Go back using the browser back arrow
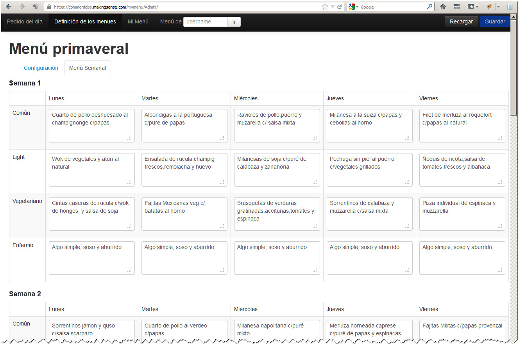The height and width of the screenshot is (347, 519). pos(8,7)
